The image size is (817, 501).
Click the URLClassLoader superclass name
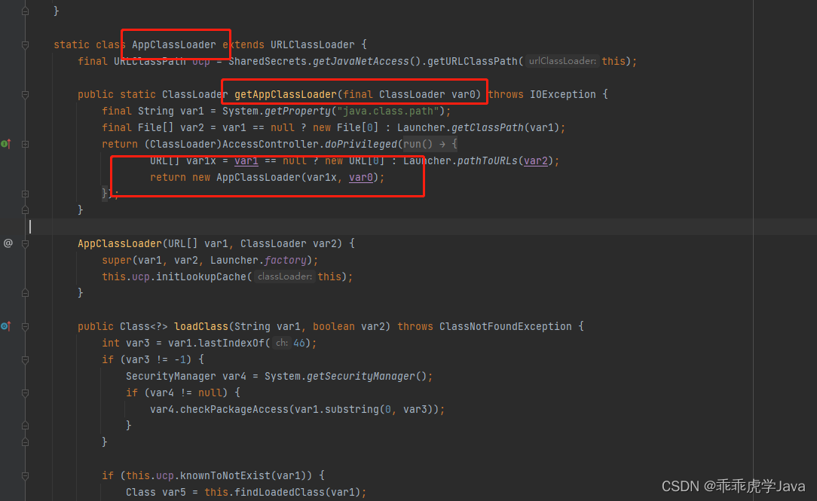coord(313,44)
